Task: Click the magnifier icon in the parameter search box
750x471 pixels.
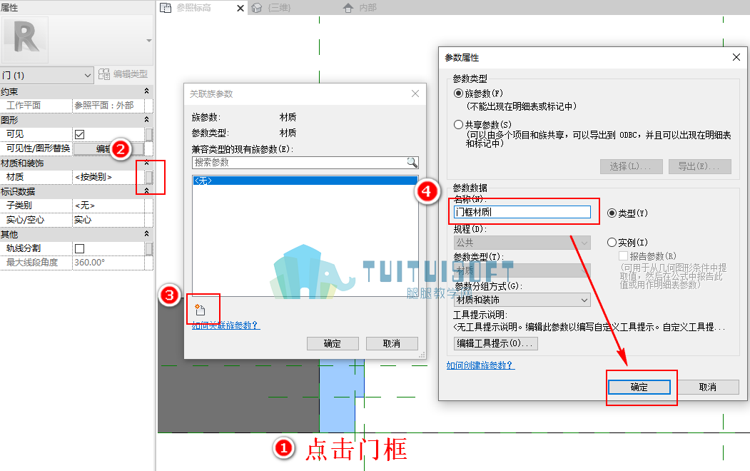Action: (x=412, y=162)
